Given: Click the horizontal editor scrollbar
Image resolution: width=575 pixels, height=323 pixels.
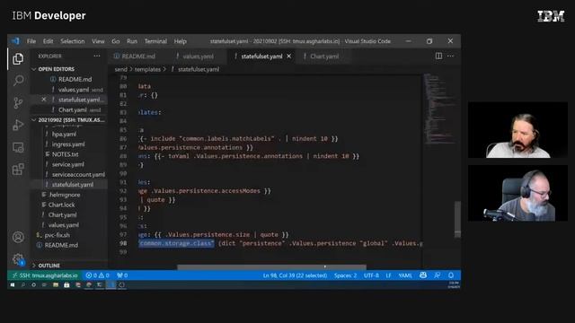Looking at the screenshot, I should pyautogui.click(x=271, y=267).
